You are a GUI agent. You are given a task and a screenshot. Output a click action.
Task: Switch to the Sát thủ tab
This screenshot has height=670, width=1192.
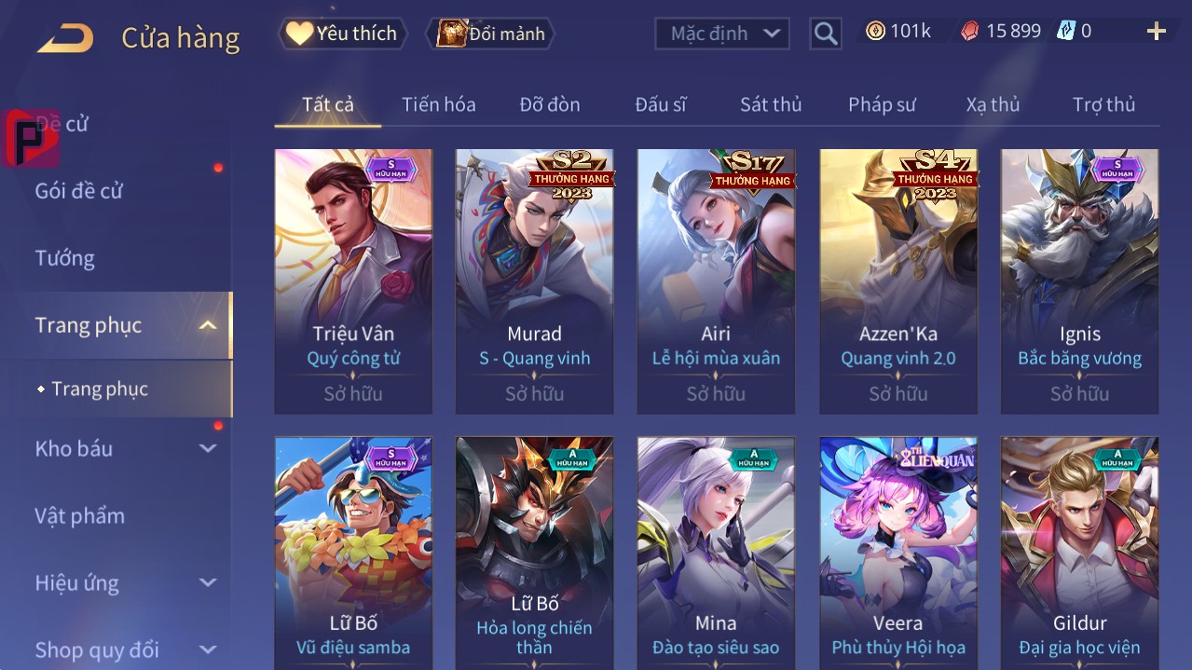771,104
